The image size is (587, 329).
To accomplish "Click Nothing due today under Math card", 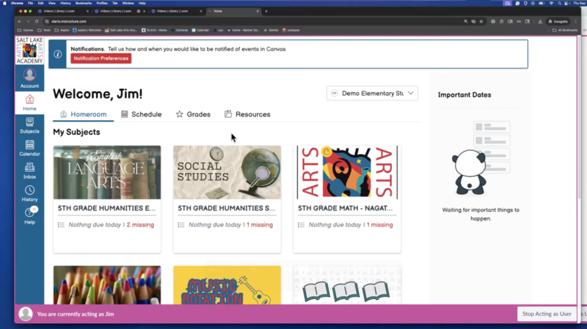I will [335, 225].
